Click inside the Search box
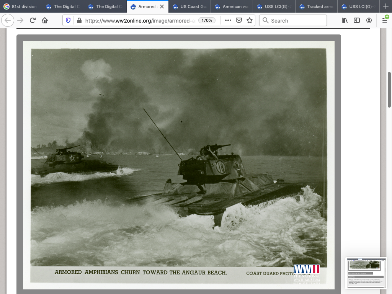Image resolution: width=392 pixels, height=294 pixels. click(x=297, y=21)
